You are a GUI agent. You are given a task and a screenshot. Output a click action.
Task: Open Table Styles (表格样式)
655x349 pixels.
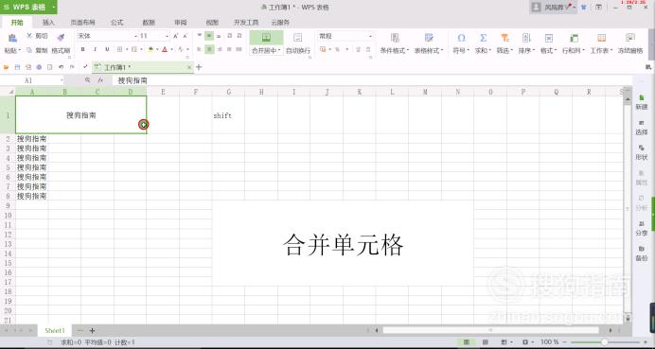tap(429, 44)
